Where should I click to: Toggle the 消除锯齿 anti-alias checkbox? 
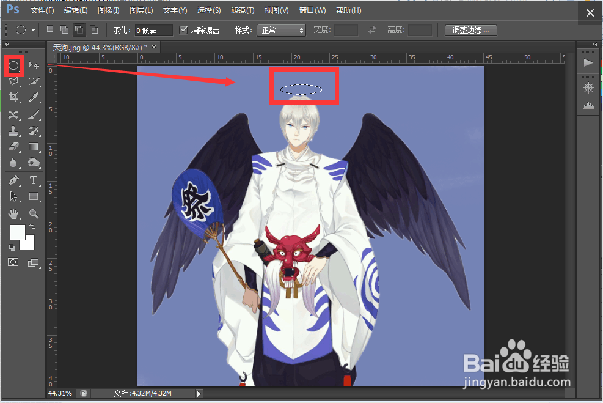tap(183, 29)
